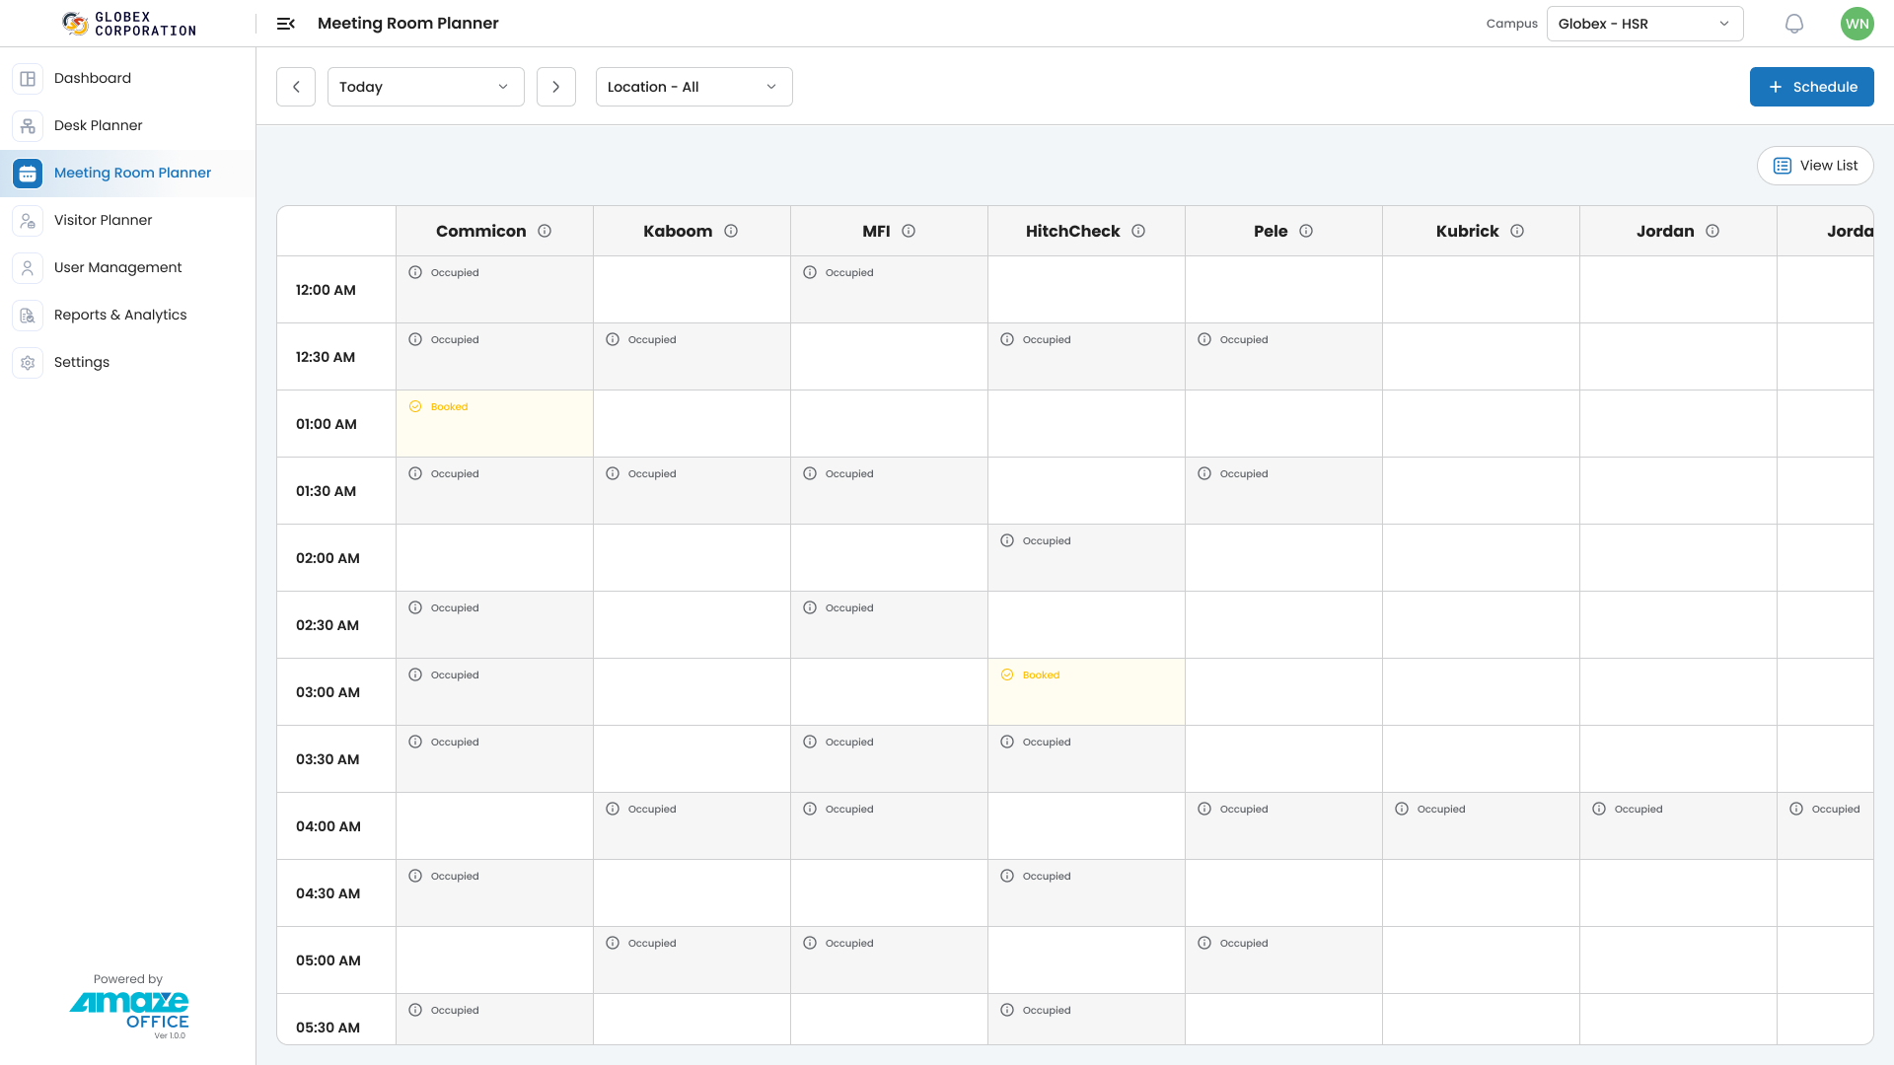Change campus using the Globex - HSR dropdown
This screenshot has height=1065, width=1894.
[x=1643, y=23]
